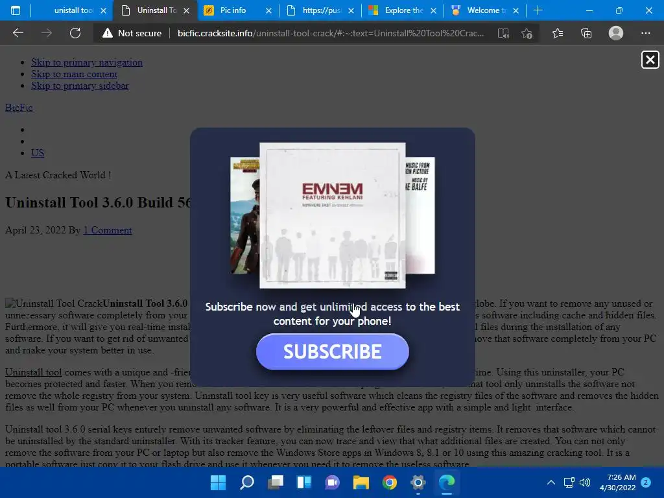Open Google Chrome from taskbar
The width and height of the screenshot is (664, 498).
[390, 482]
